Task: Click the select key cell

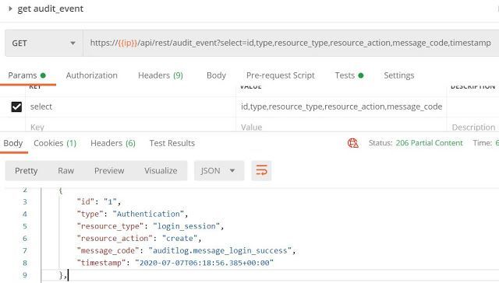Action: click(x=130, y=107)
